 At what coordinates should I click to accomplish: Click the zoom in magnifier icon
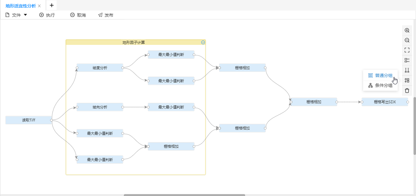point(407,30)
